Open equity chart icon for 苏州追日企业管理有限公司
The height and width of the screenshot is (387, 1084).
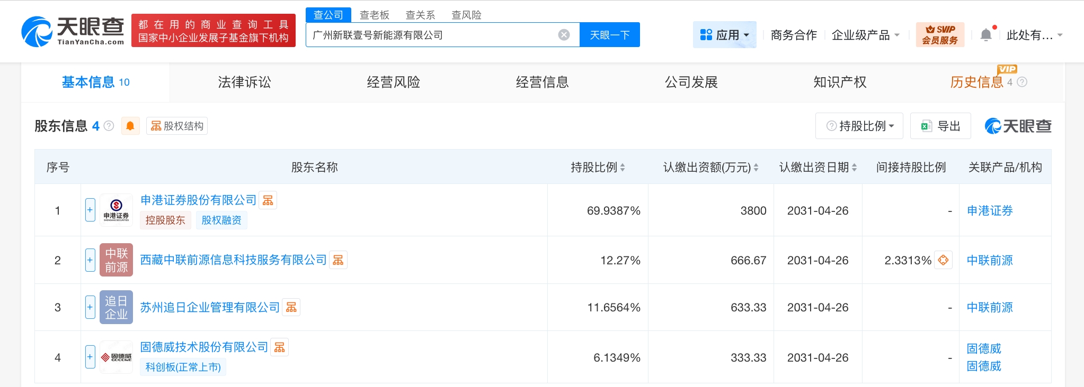[x=291, y=307]
